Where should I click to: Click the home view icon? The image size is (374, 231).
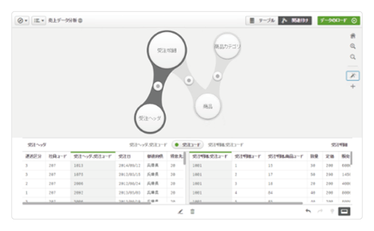pyautogui.click(x=353, y=36)
